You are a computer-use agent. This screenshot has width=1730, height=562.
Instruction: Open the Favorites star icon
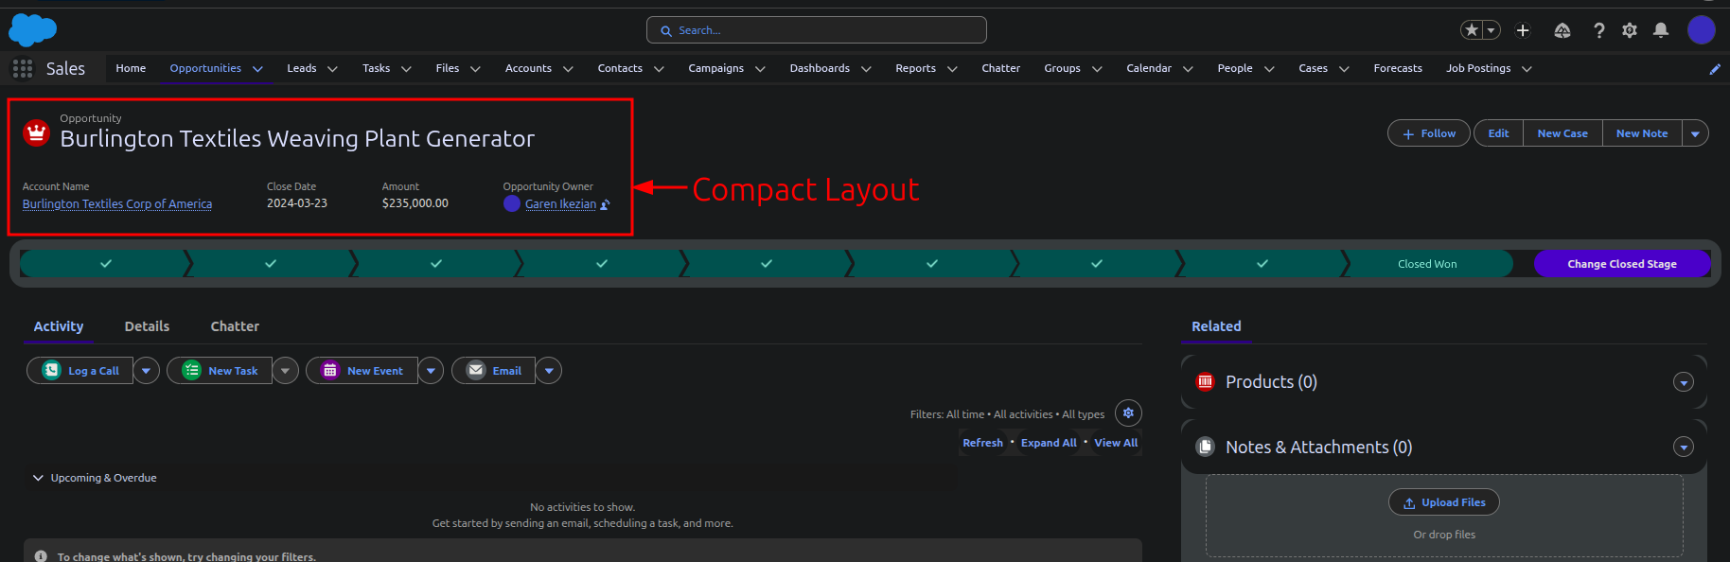pos(1472,30)
